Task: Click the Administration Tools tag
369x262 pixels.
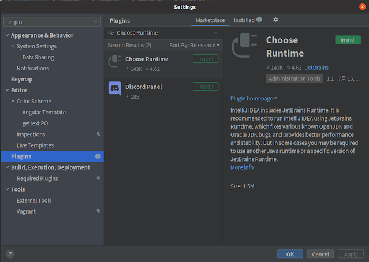Action: point(294,78)
